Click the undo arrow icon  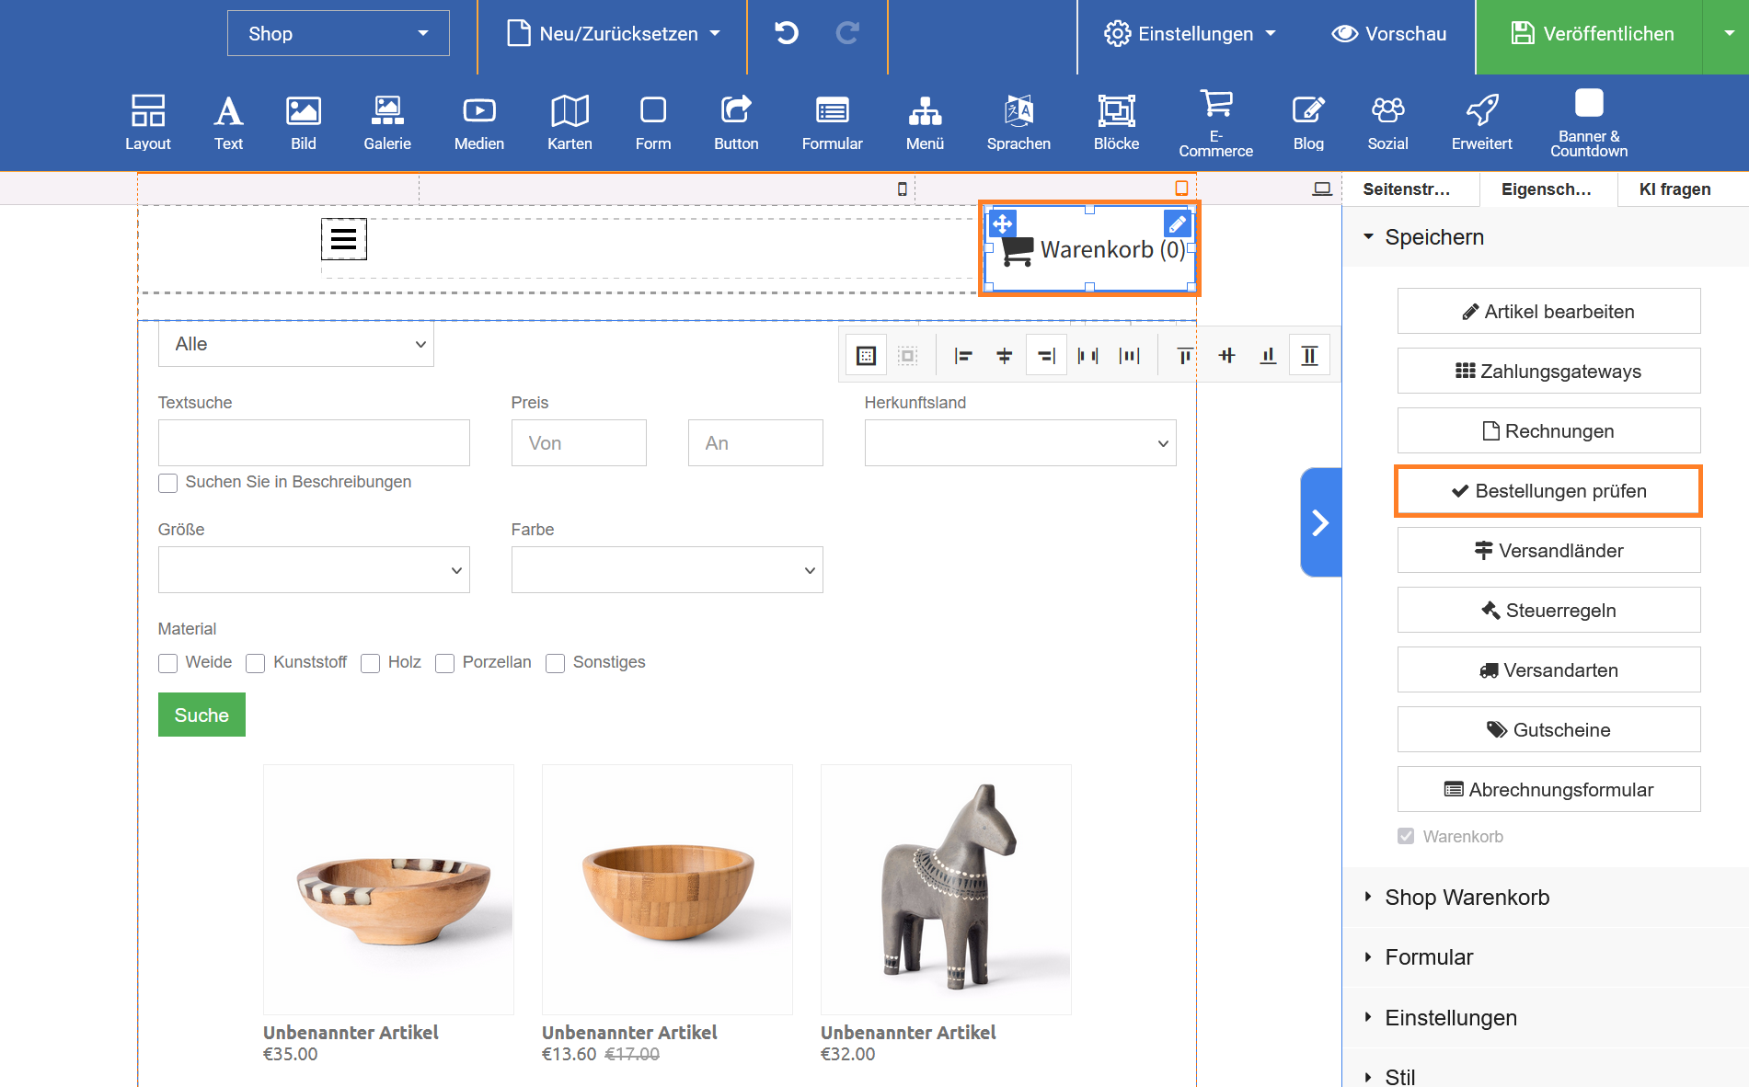tap(787, 34)
